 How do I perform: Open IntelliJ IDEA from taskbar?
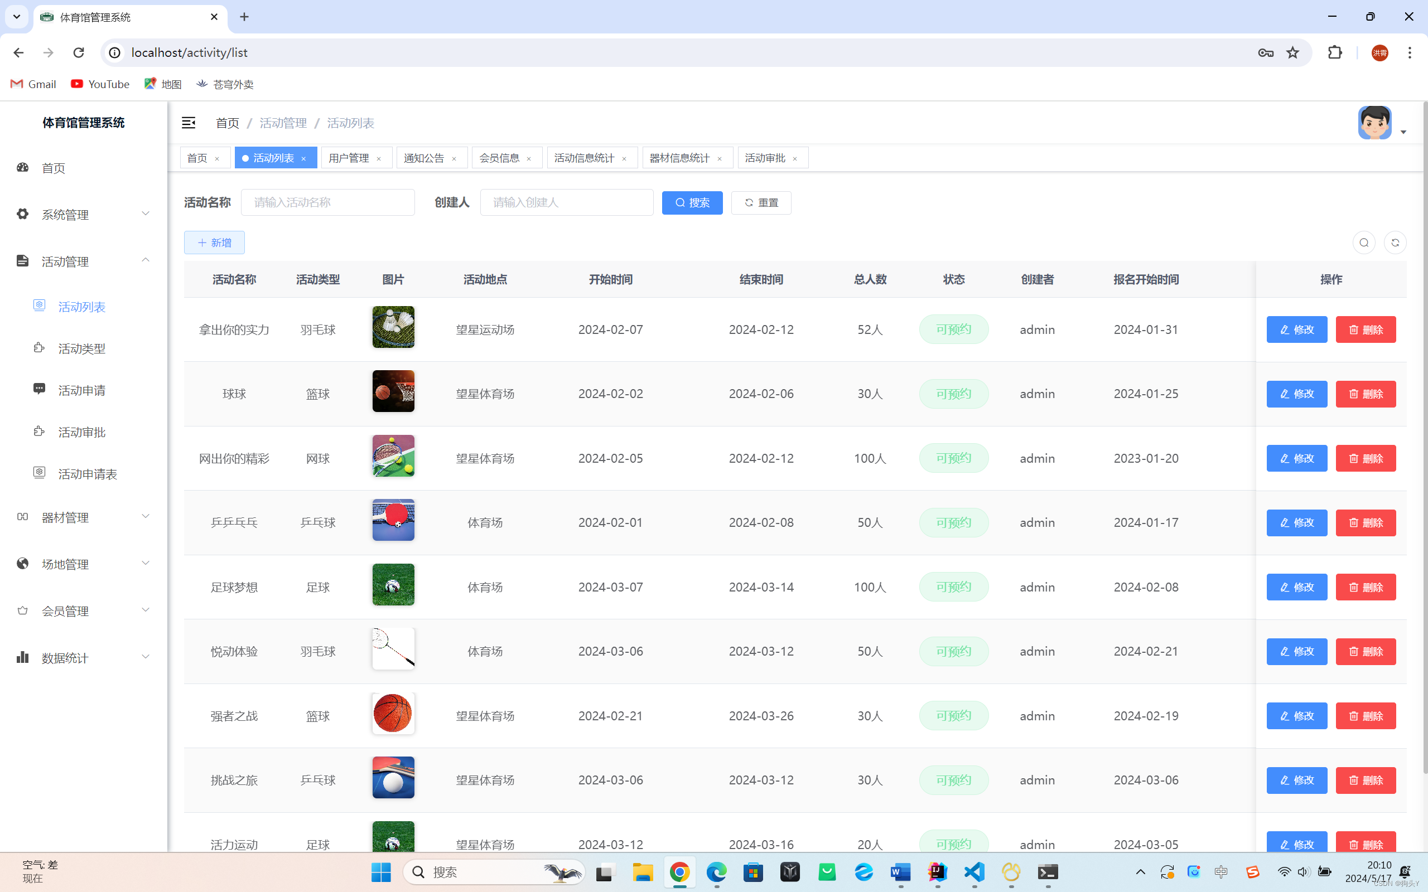(x=937, y=872)
